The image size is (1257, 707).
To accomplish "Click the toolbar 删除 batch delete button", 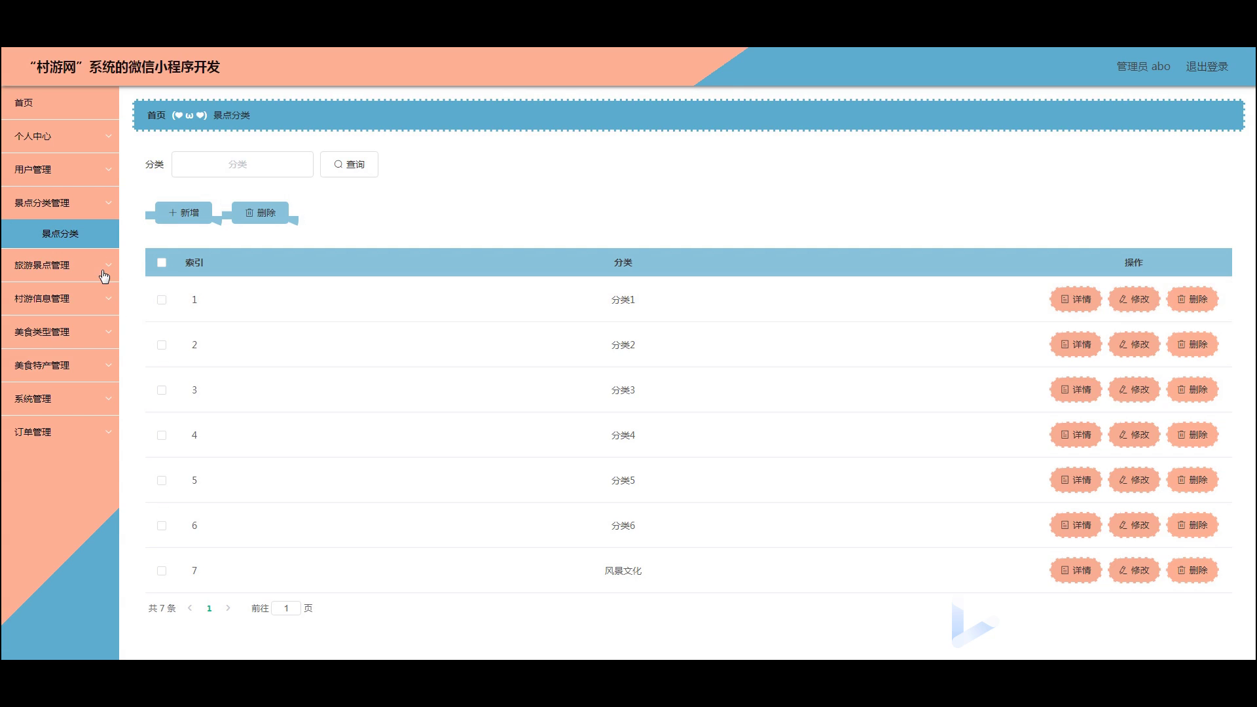I will coord(260,213).
